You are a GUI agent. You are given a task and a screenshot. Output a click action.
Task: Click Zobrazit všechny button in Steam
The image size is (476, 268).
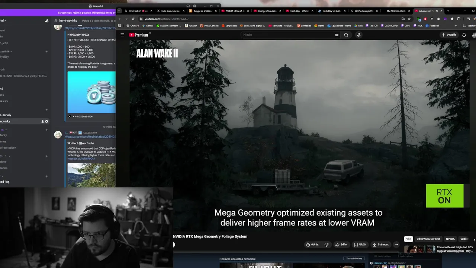point(354,258)
